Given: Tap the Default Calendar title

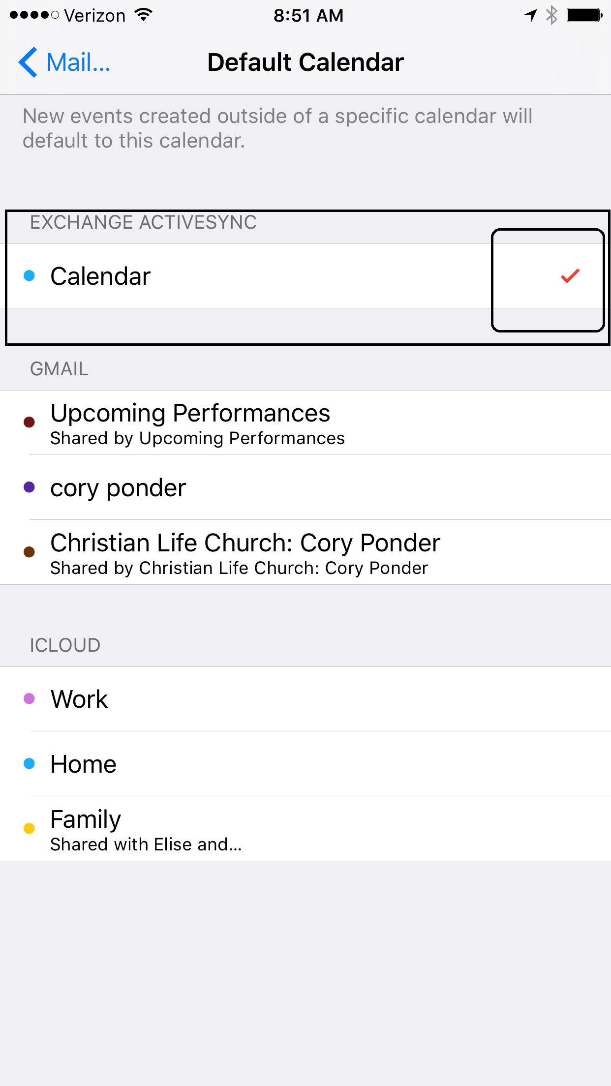Looking at the screenshot, I should [305, 62].
